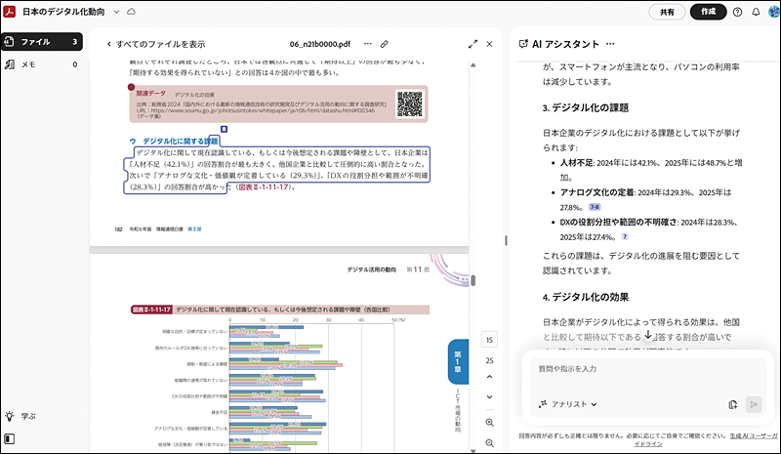Click the link icon beside the PDF filename
781x454 pixels.
tap(386, 44)
